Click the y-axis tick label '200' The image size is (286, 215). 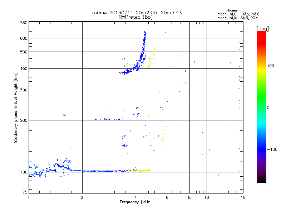pos(24,120)
